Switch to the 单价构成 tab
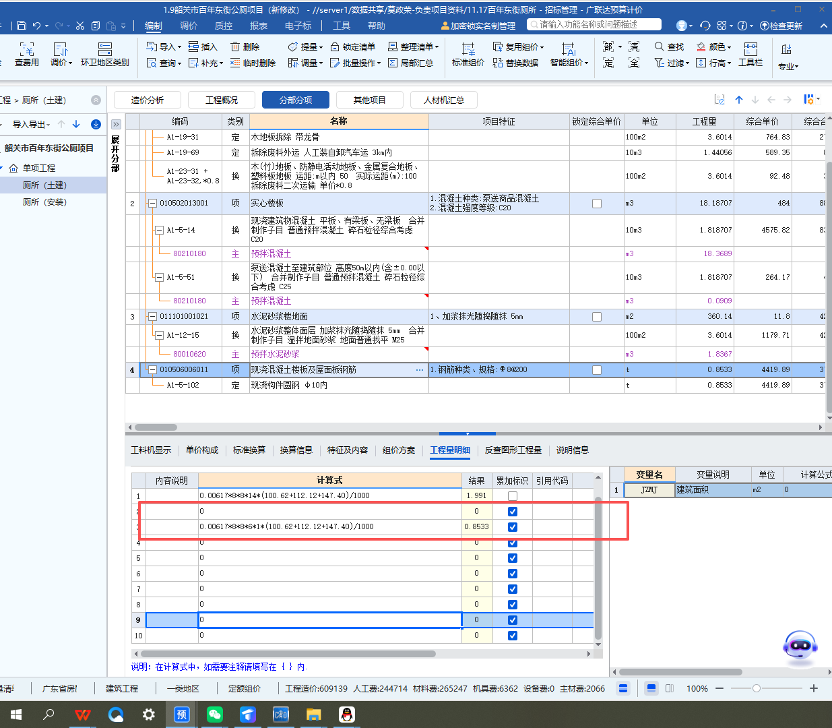Viewport: 832px width, 728px height. click(202, 450)
